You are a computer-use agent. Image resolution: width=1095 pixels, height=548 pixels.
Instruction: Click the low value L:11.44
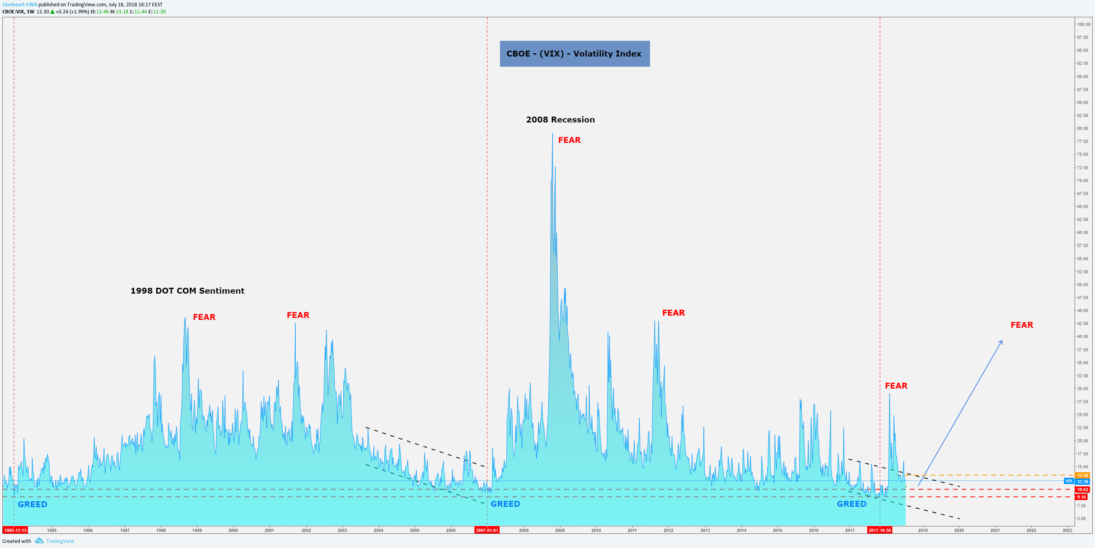[138, 11]
